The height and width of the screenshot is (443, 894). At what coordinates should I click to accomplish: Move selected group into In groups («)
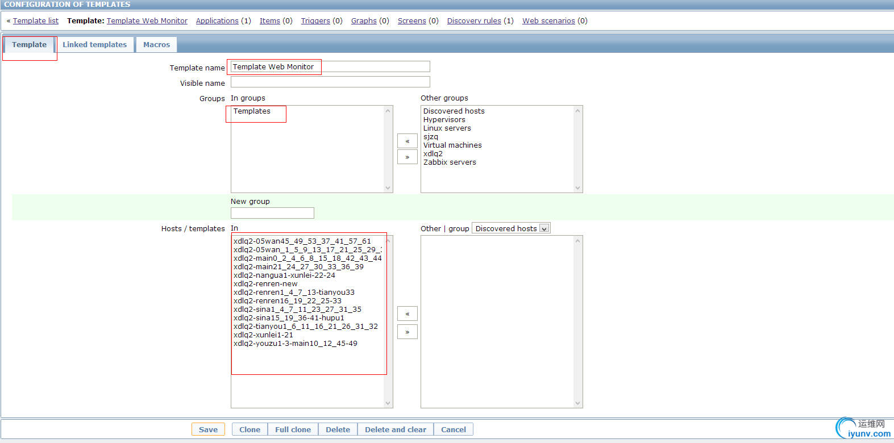pos(408,141)
